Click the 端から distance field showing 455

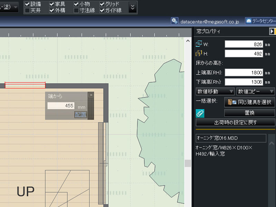pyautogui.click(x=61, y=106)
